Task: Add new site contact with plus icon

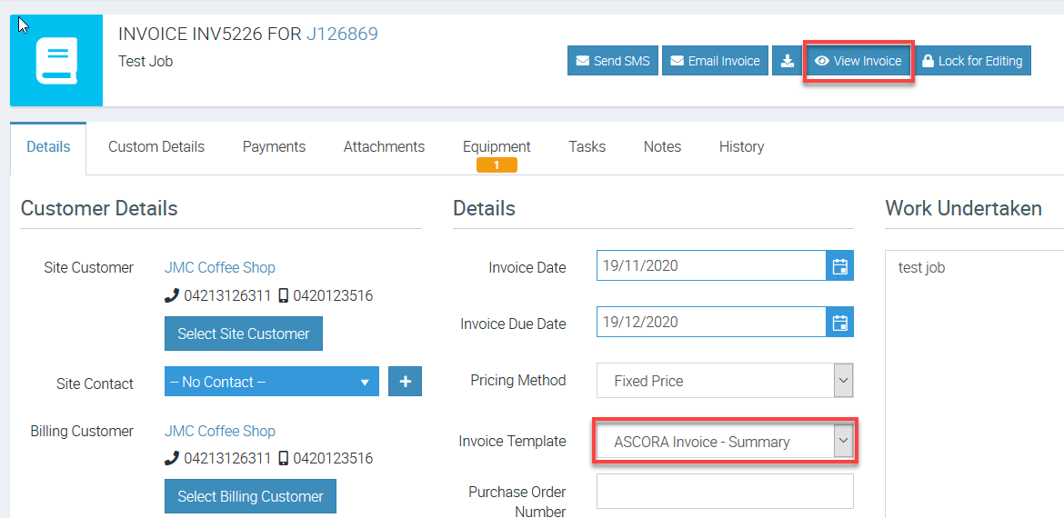Action: coord(405,382)
